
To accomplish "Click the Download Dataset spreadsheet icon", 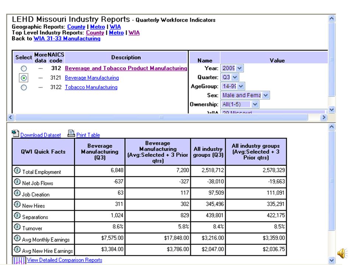I will pos(15,134).
